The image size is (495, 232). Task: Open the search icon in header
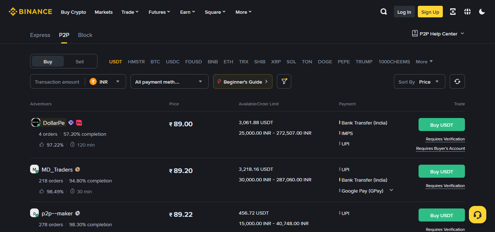383,12
